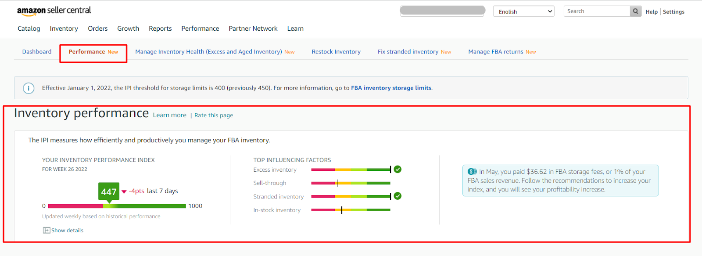702x256 pixels.
Task: Select the Performance New tab
Action: point(93,52)
